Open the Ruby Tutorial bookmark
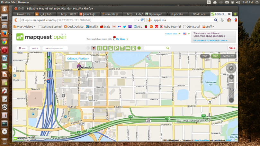The width and height of the screenshot is (260, 146). click(170, 27)
